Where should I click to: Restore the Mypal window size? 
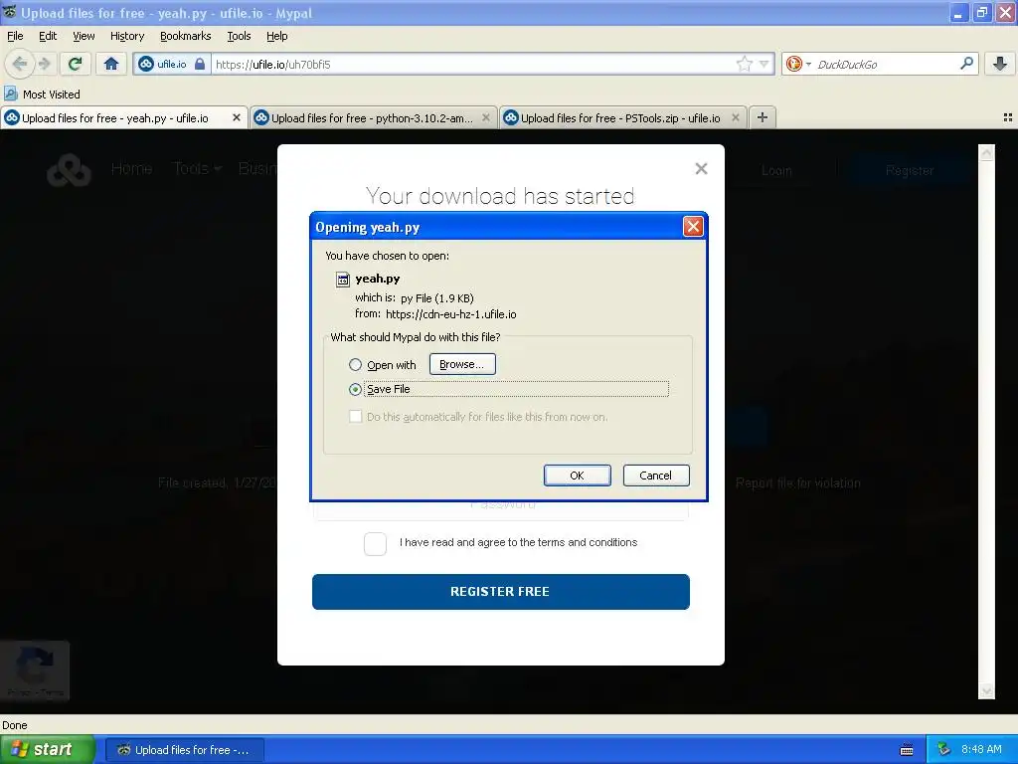(x=981, y=12)
